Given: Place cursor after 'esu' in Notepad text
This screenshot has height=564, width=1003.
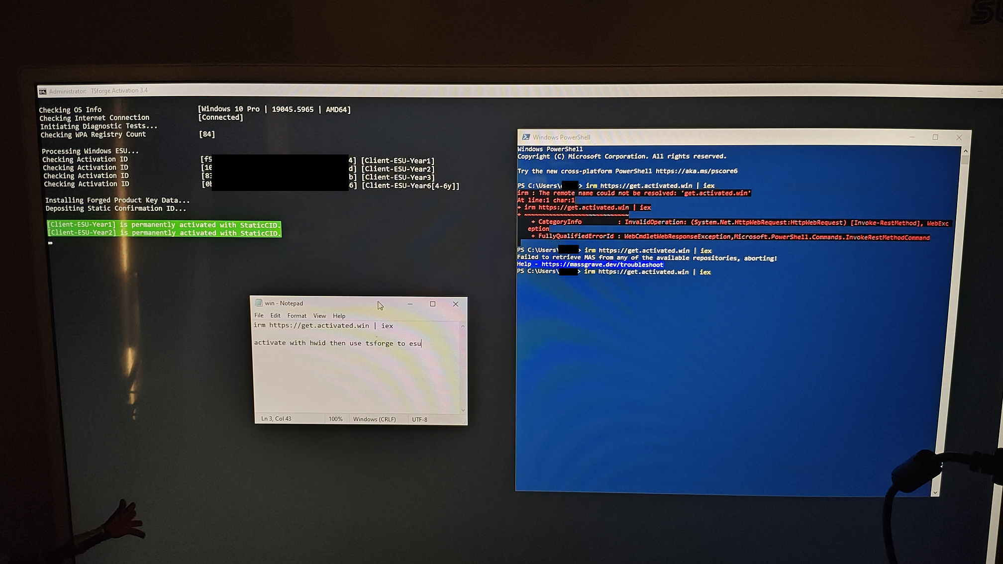Looking at the screenshot, I should click(x=422, y=343).
